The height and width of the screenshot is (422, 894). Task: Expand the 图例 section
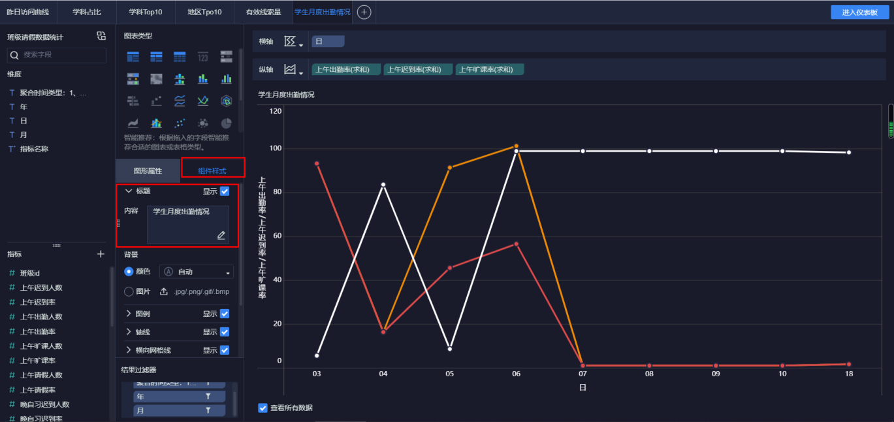[x=128, y=314]
